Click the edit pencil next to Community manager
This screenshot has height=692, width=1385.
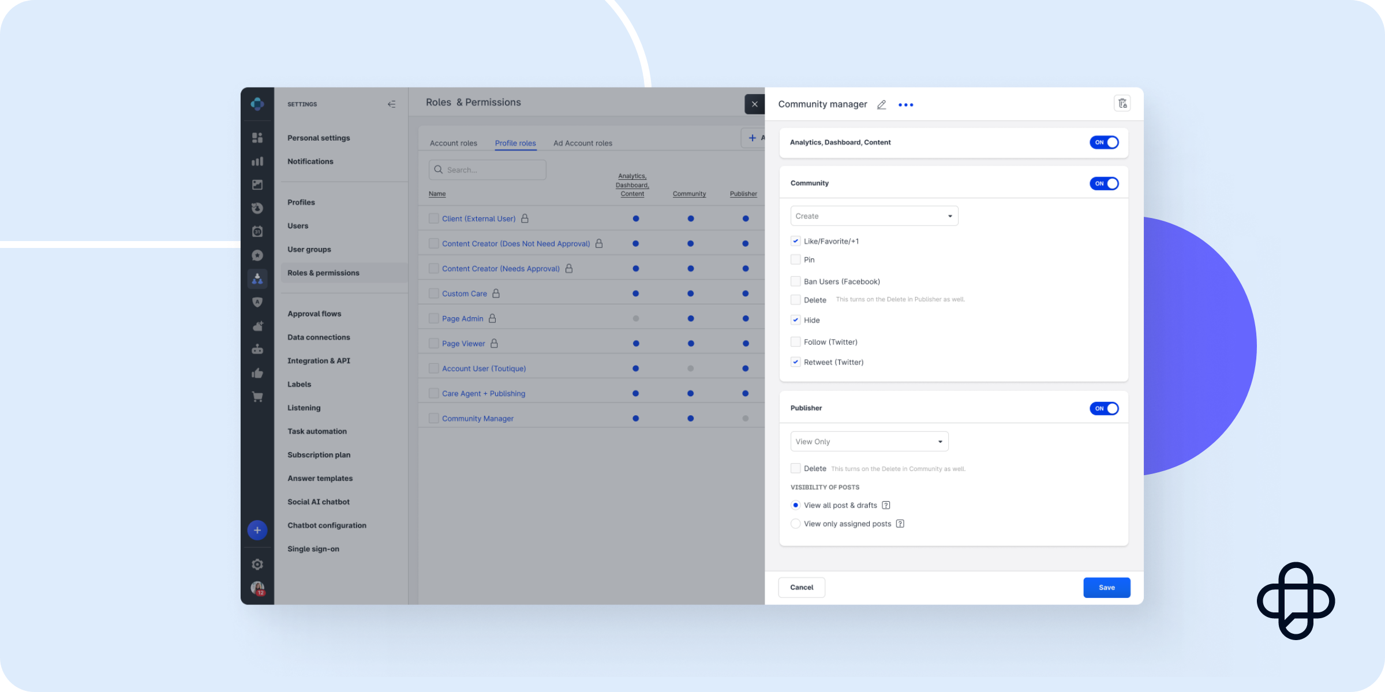coord(881,104)
